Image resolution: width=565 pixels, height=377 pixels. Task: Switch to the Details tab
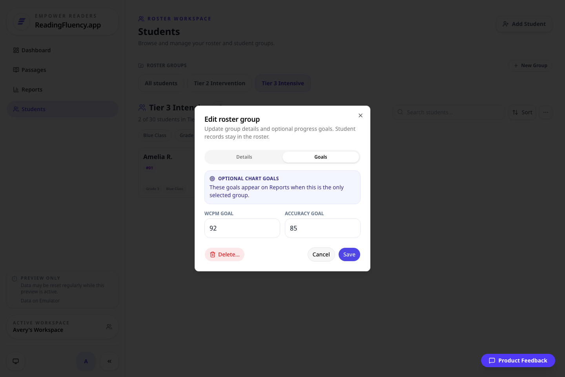point(244,157)
